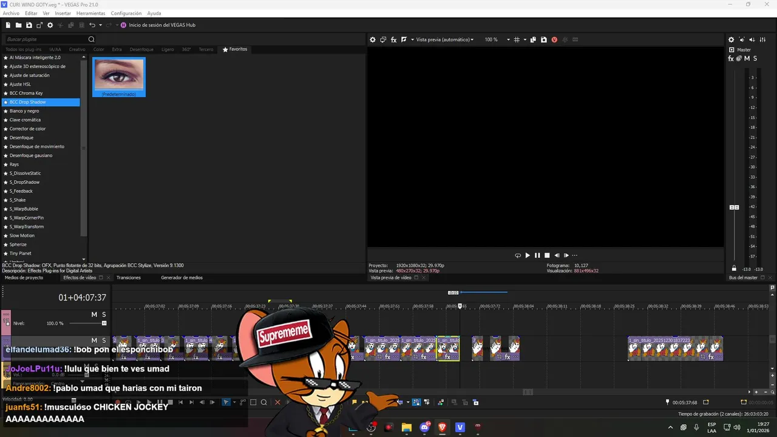Select the yellow-highlighted sin_título clip
The image size is (777, 437).
coord(448,348)
